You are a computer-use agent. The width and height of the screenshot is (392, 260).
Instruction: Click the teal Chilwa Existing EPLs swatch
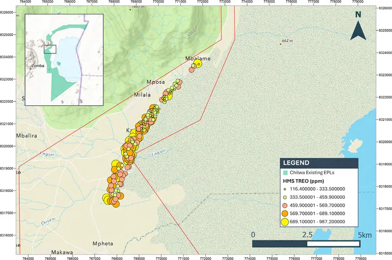pos(285,172)
